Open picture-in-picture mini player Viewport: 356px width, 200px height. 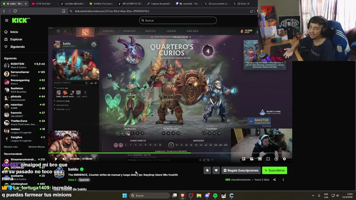pos(243,159)
